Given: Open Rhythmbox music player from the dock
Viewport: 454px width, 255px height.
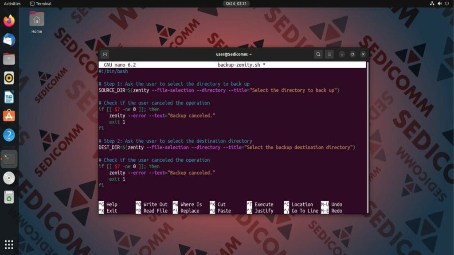Looking at the screenshot, I should pyautogui.click(x=9, y=77).
